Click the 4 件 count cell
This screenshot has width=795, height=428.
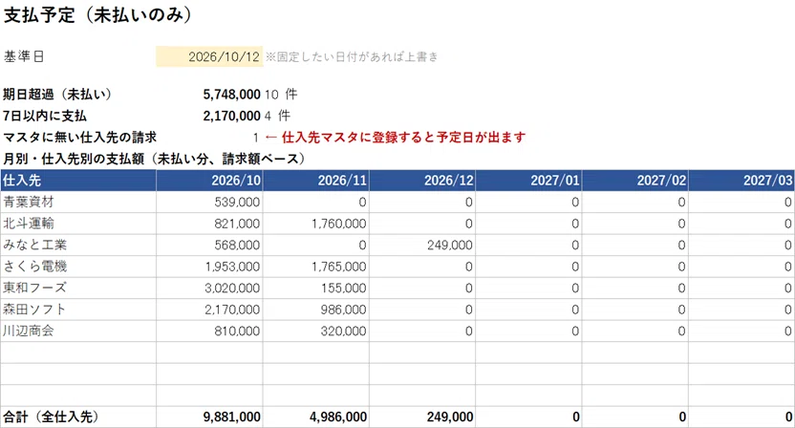(x=277, y=116)
